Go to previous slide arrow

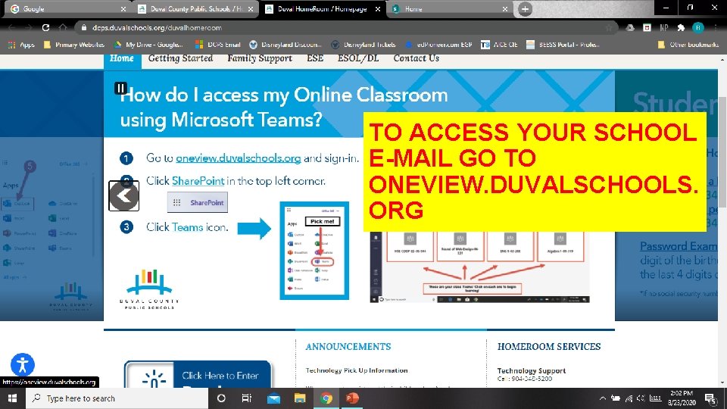(x=123, y=196)
